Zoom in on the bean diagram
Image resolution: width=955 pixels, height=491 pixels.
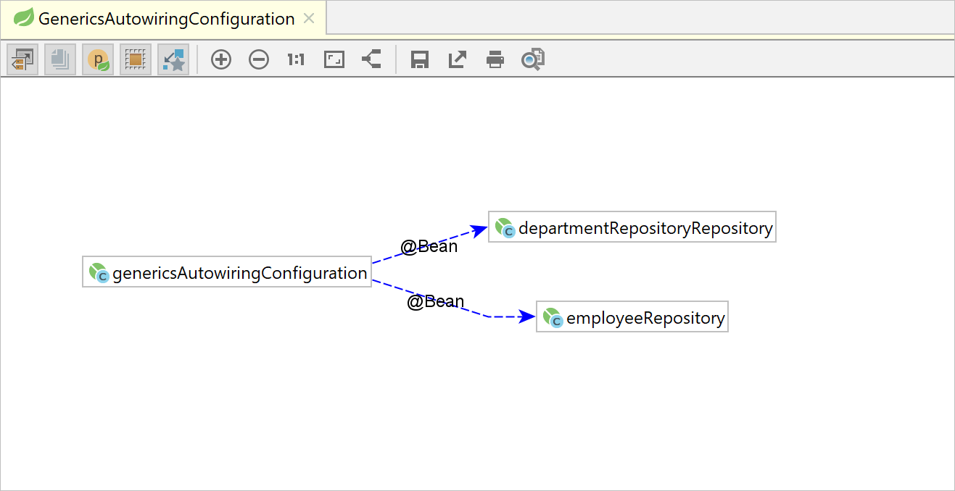pos(221,59)
